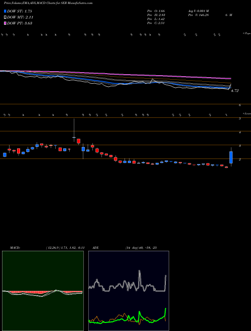Click the candle with the tall upper wick
This screenshot has height=331, width=251.
point(74,130)
